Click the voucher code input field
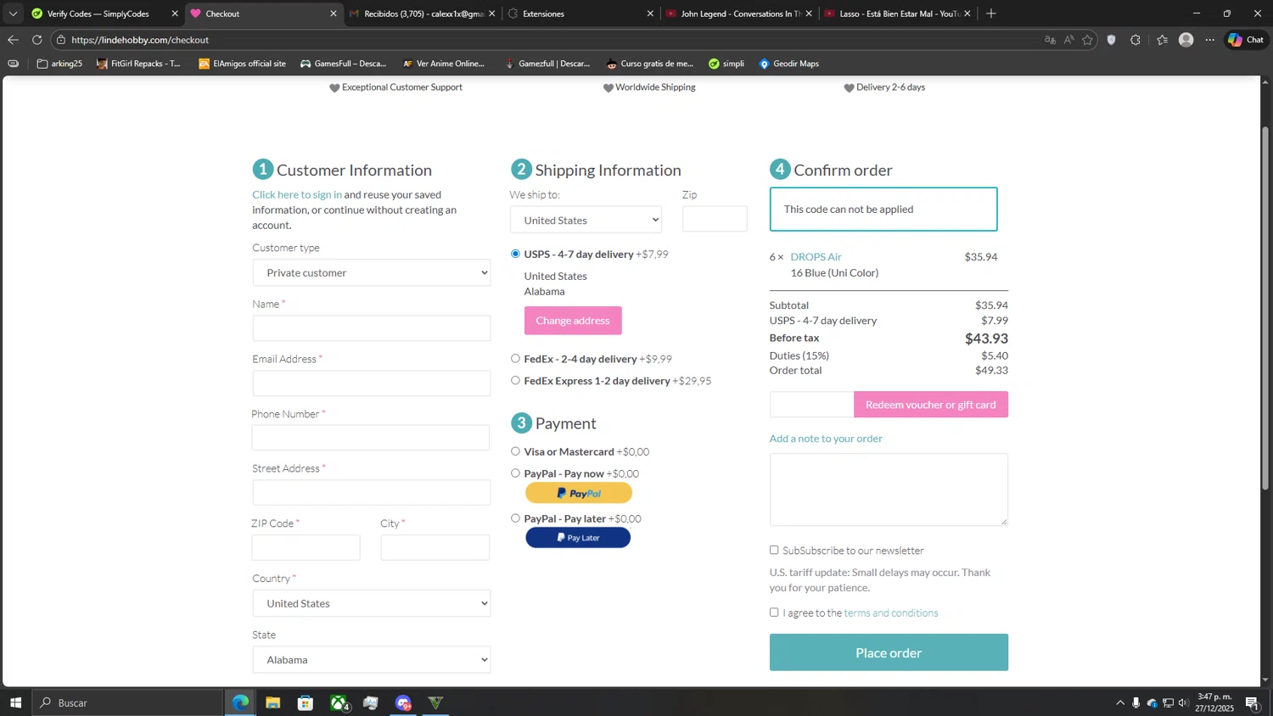1273x716 pixels. tap(811, 405)
